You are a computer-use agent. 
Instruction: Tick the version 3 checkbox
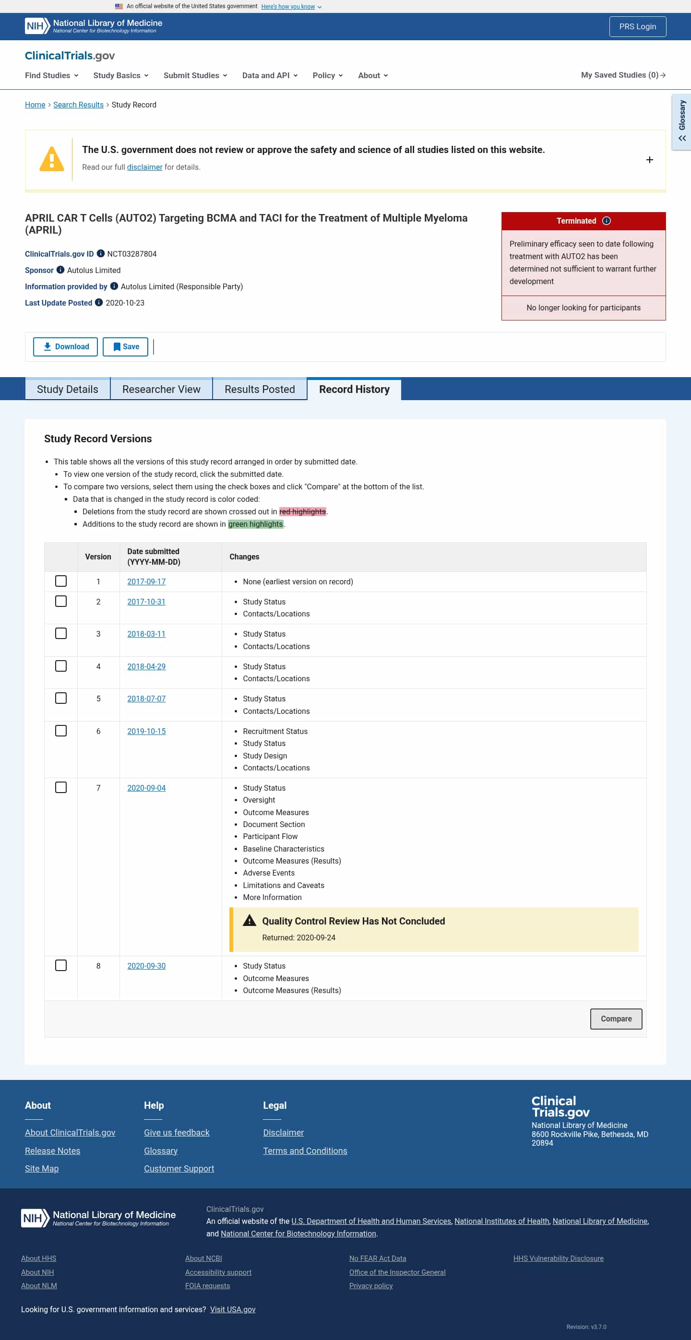[x=61, y=634]
